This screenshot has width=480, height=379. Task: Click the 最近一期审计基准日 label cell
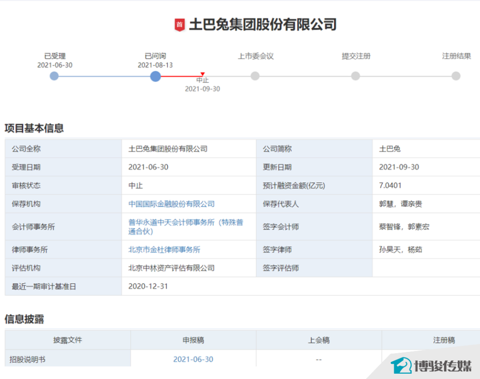coord(64,286)
